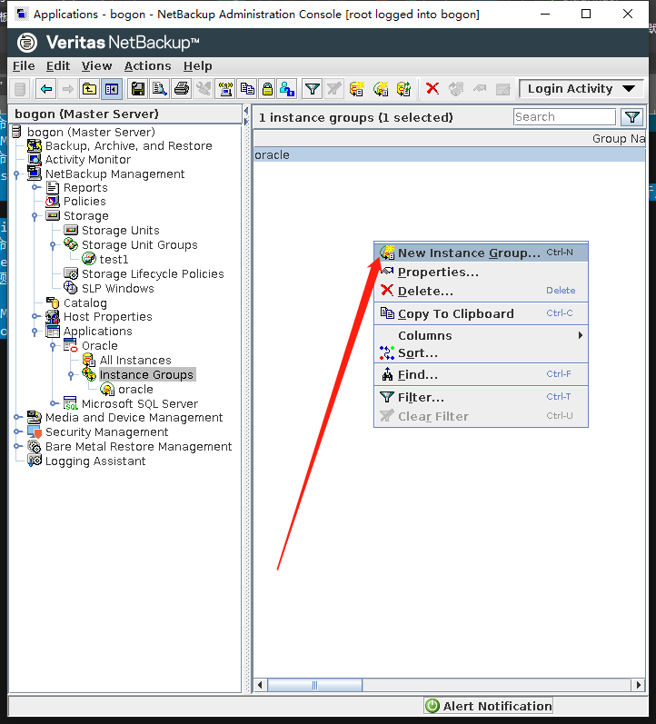Select Storage Units in the tree

120,231
